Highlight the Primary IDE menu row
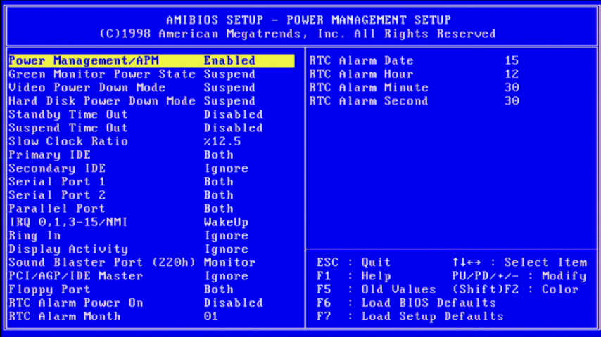 pyautogui.click(x=49, y=155)
